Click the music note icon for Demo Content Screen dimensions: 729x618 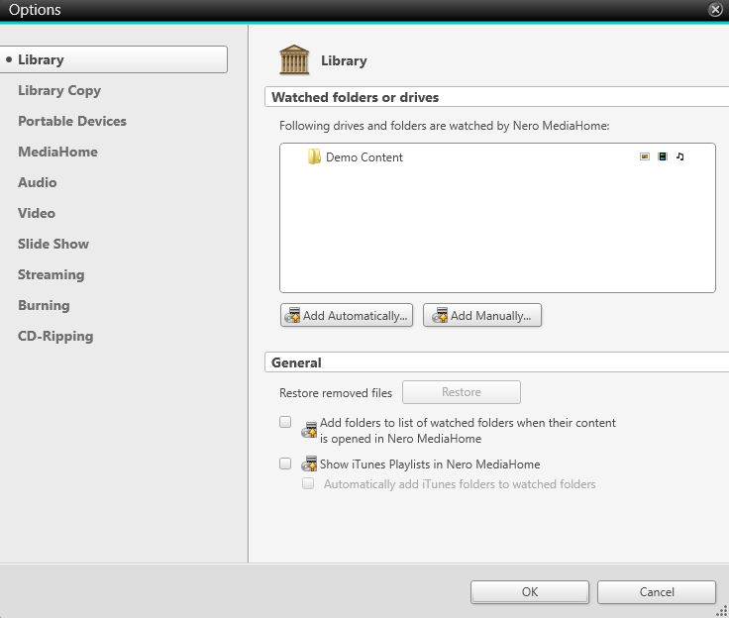click(x=680, y=156)
